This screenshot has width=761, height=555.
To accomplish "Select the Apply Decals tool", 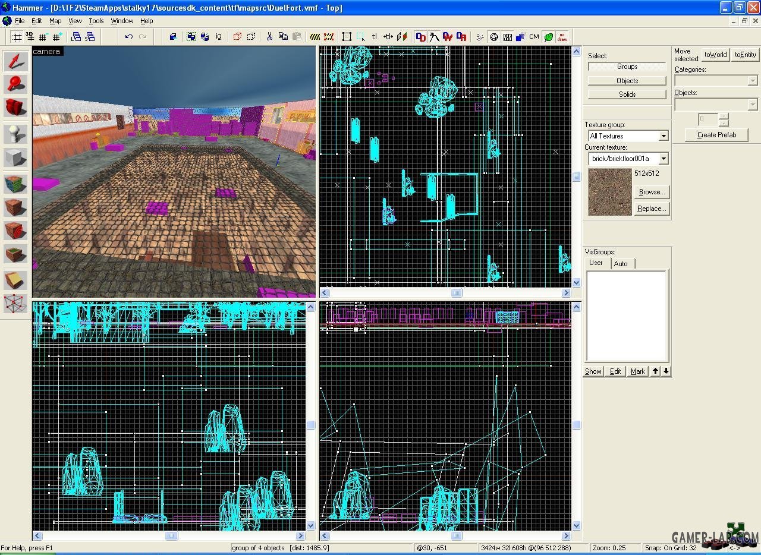I will click(15, 231).
